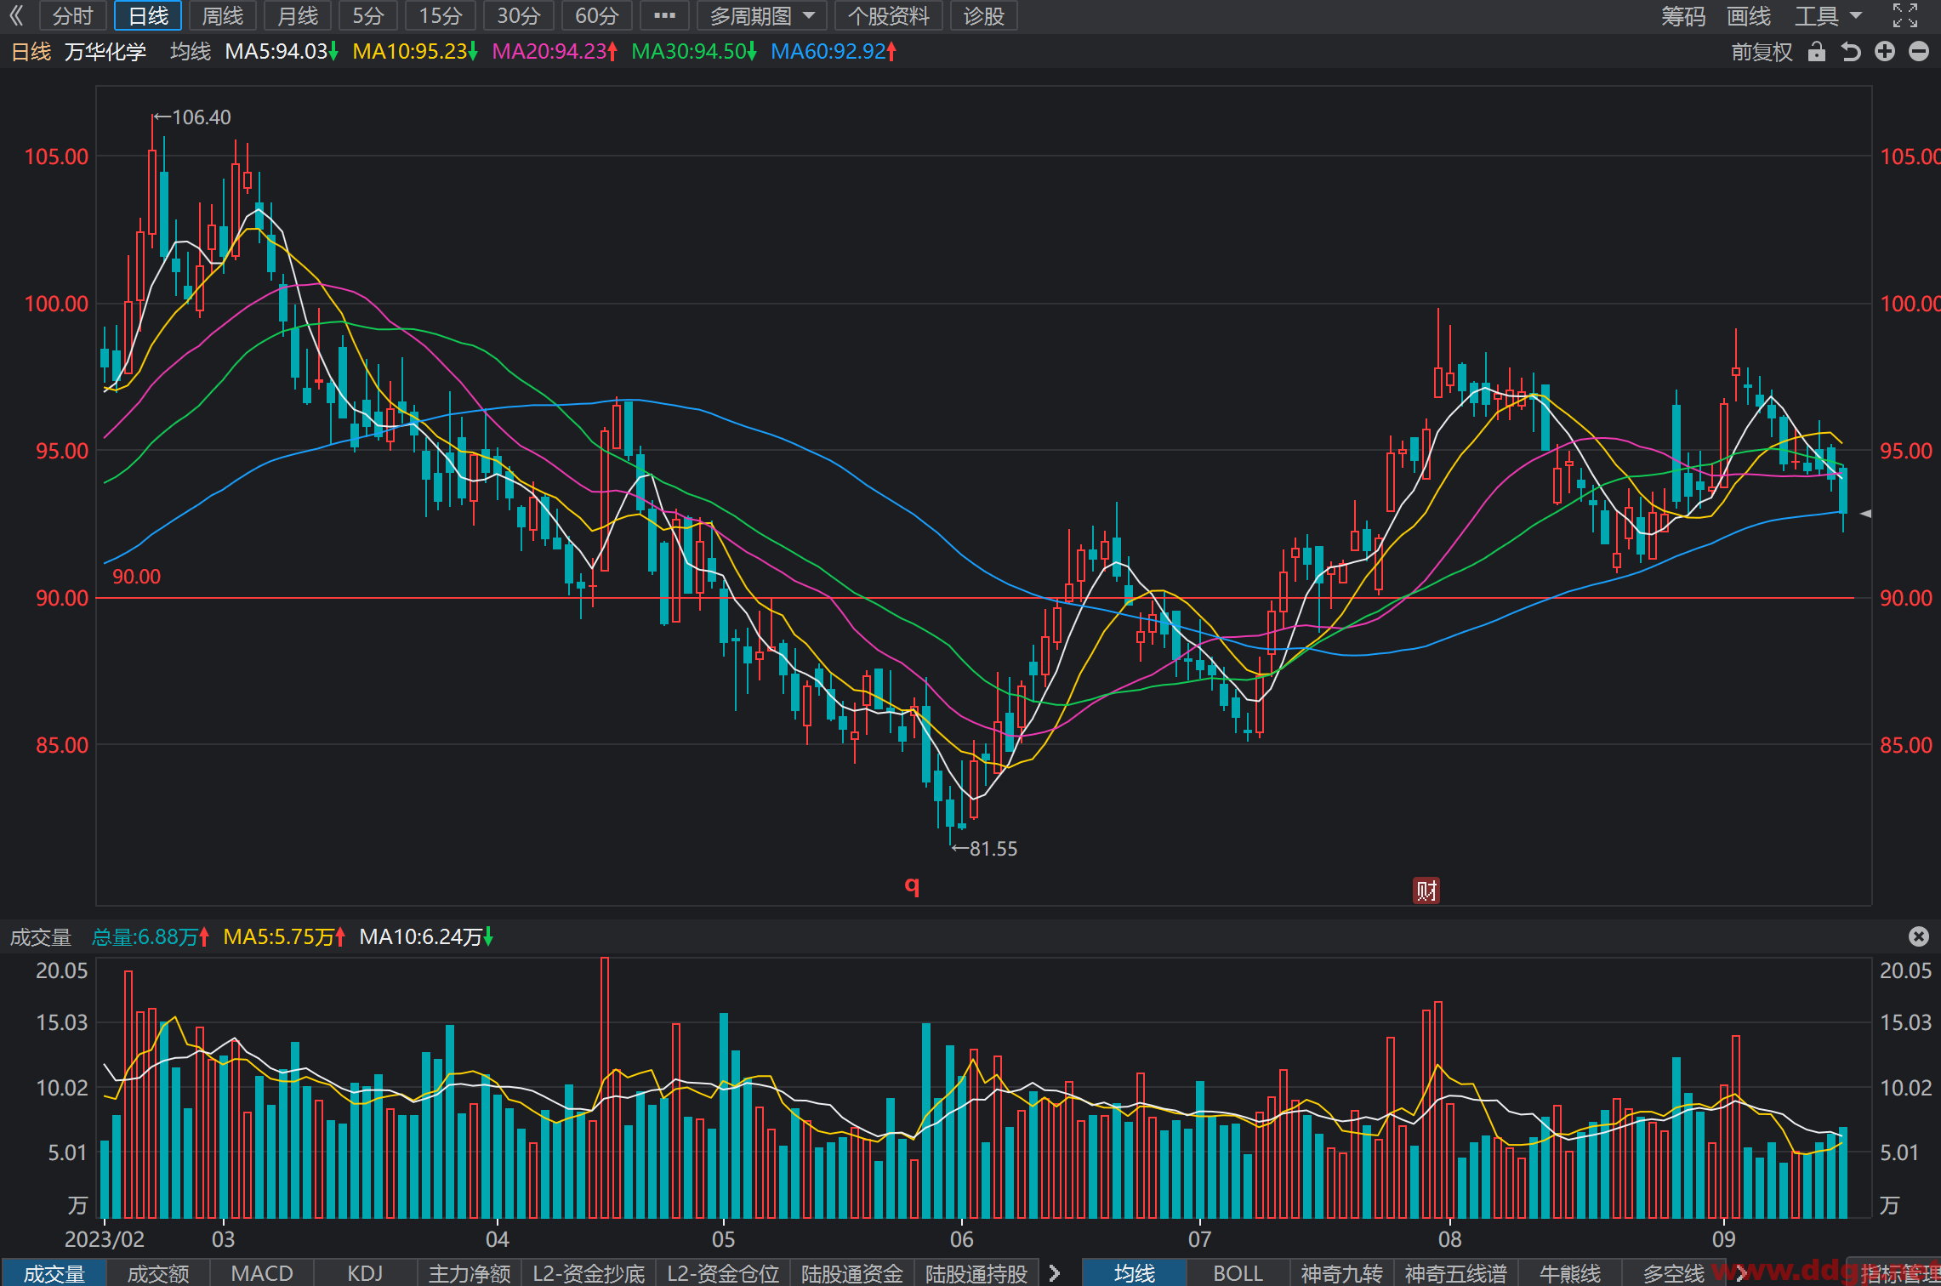Show more indicator tabs with the right chevron
Image resolution: width=1941 pixels, height=1286 pixels.
point(1055,1273)
